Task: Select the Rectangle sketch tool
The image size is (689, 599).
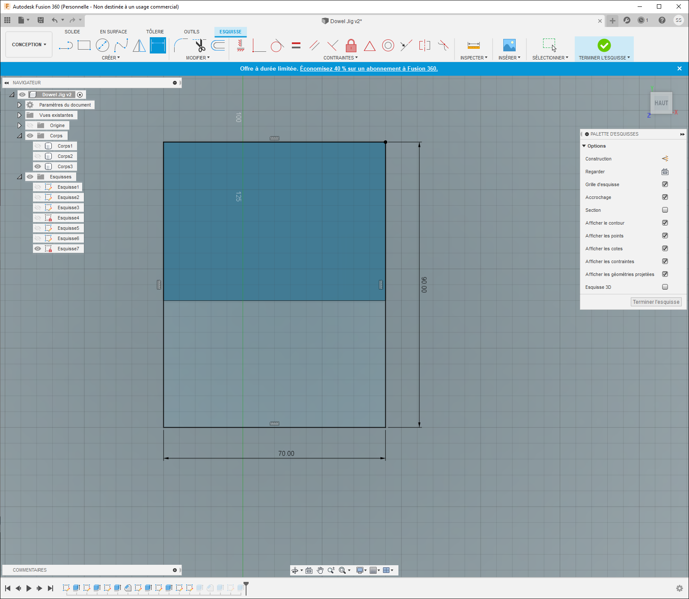Action: [x=84, y=45]
